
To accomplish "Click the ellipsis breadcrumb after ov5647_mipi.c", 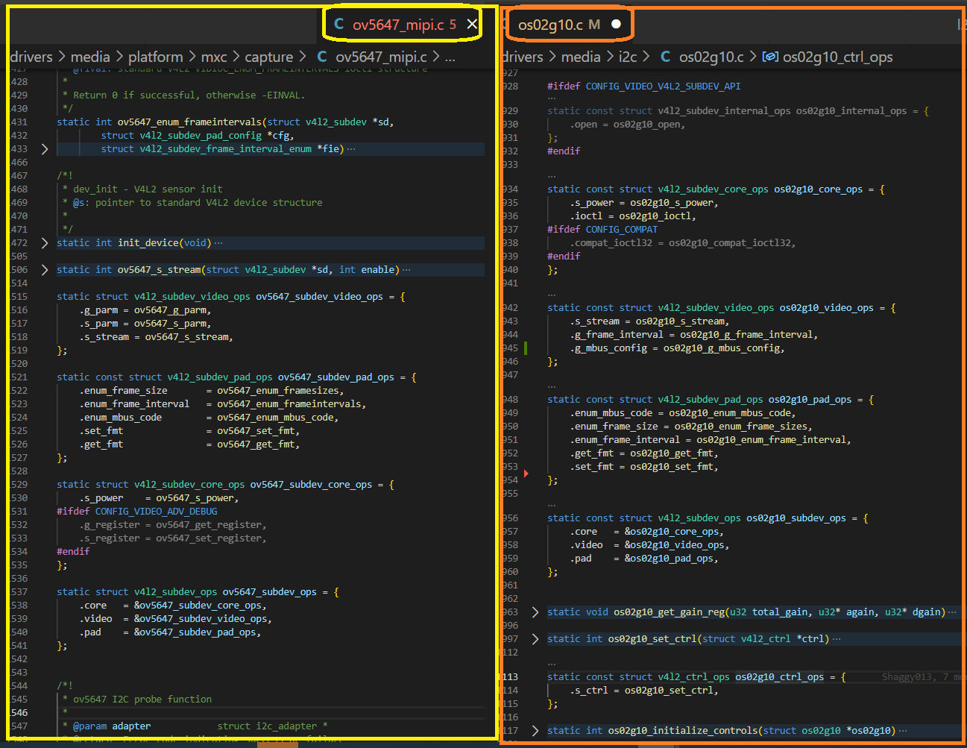I will [x=450, y=57].
